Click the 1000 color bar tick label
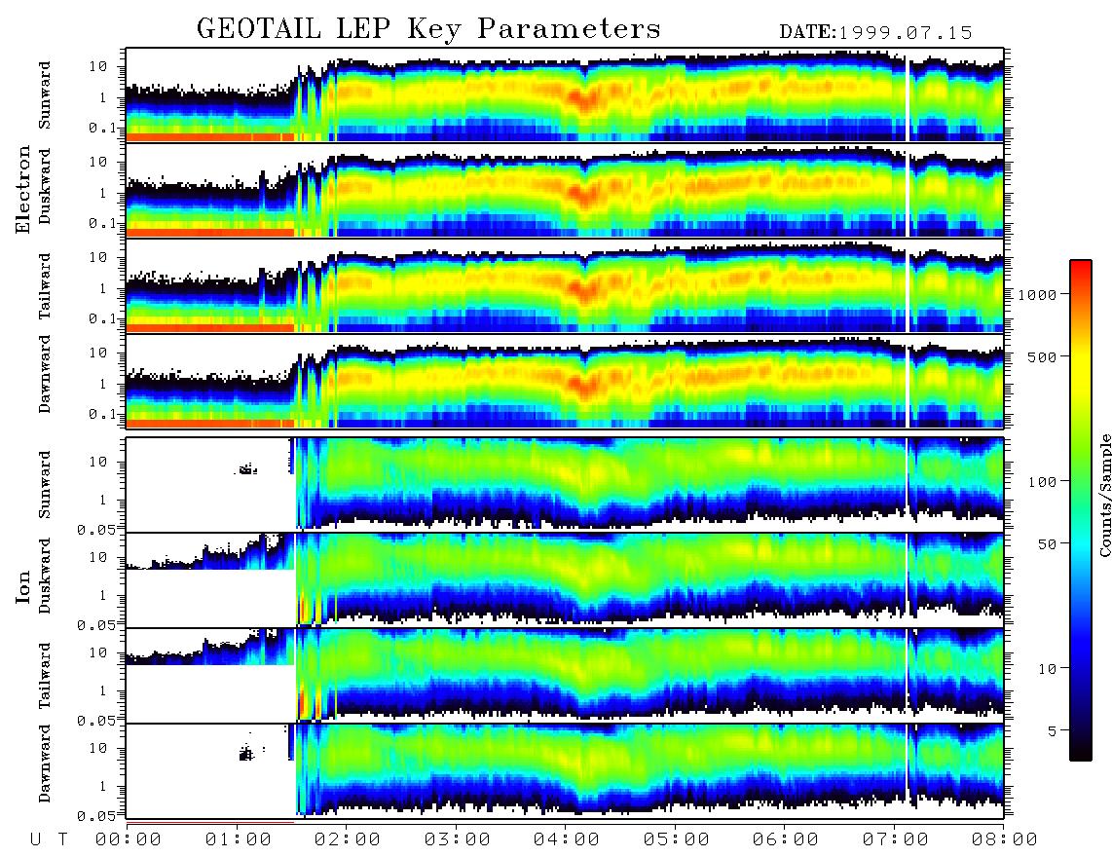This screenshot has width=1112, height=857. (1037, 294)
